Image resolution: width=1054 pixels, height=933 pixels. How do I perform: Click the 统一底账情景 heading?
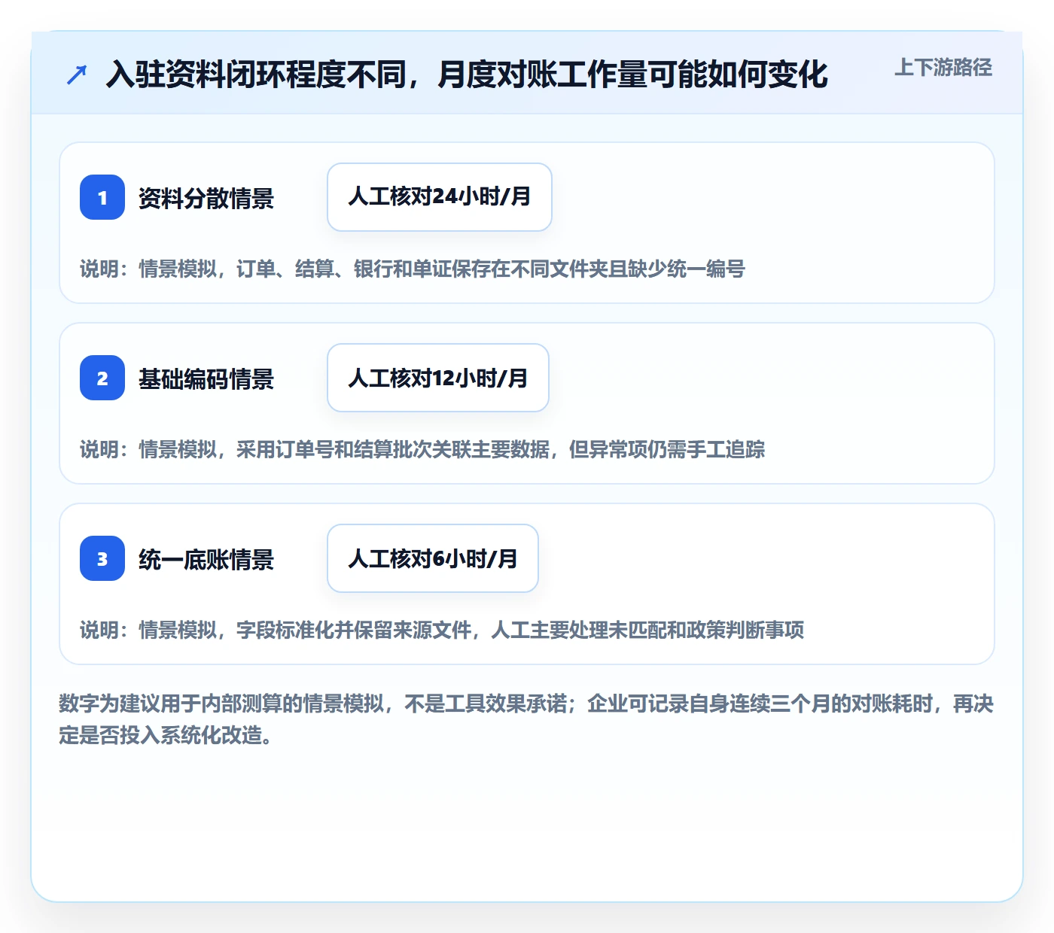pos(206,559)
